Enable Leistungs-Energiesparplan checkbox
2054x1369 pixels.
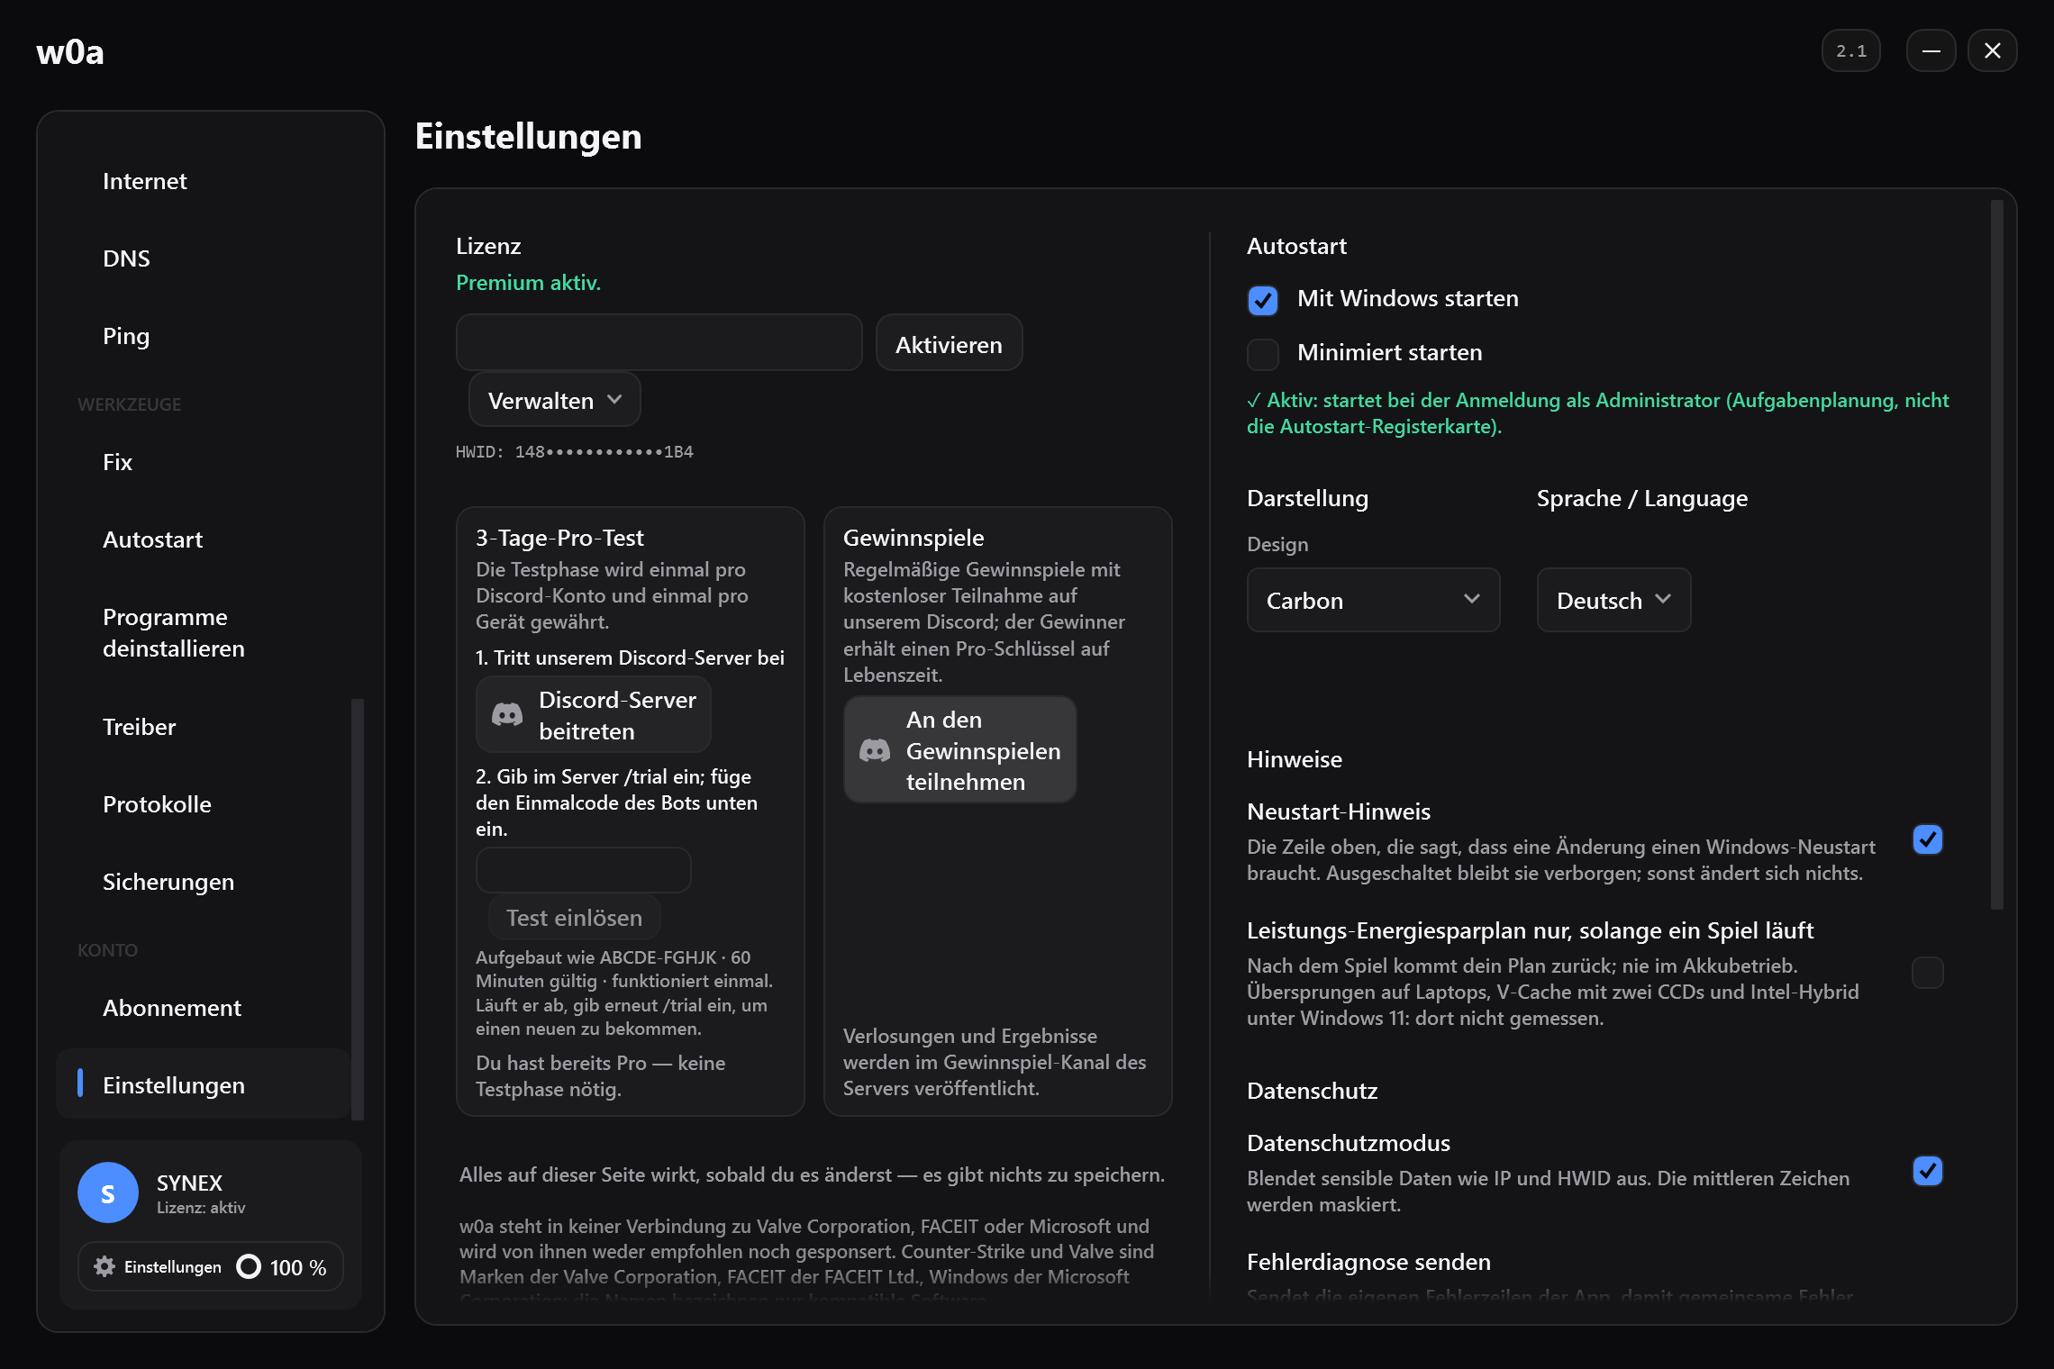pyautogui.click(x=1928, y=973)
